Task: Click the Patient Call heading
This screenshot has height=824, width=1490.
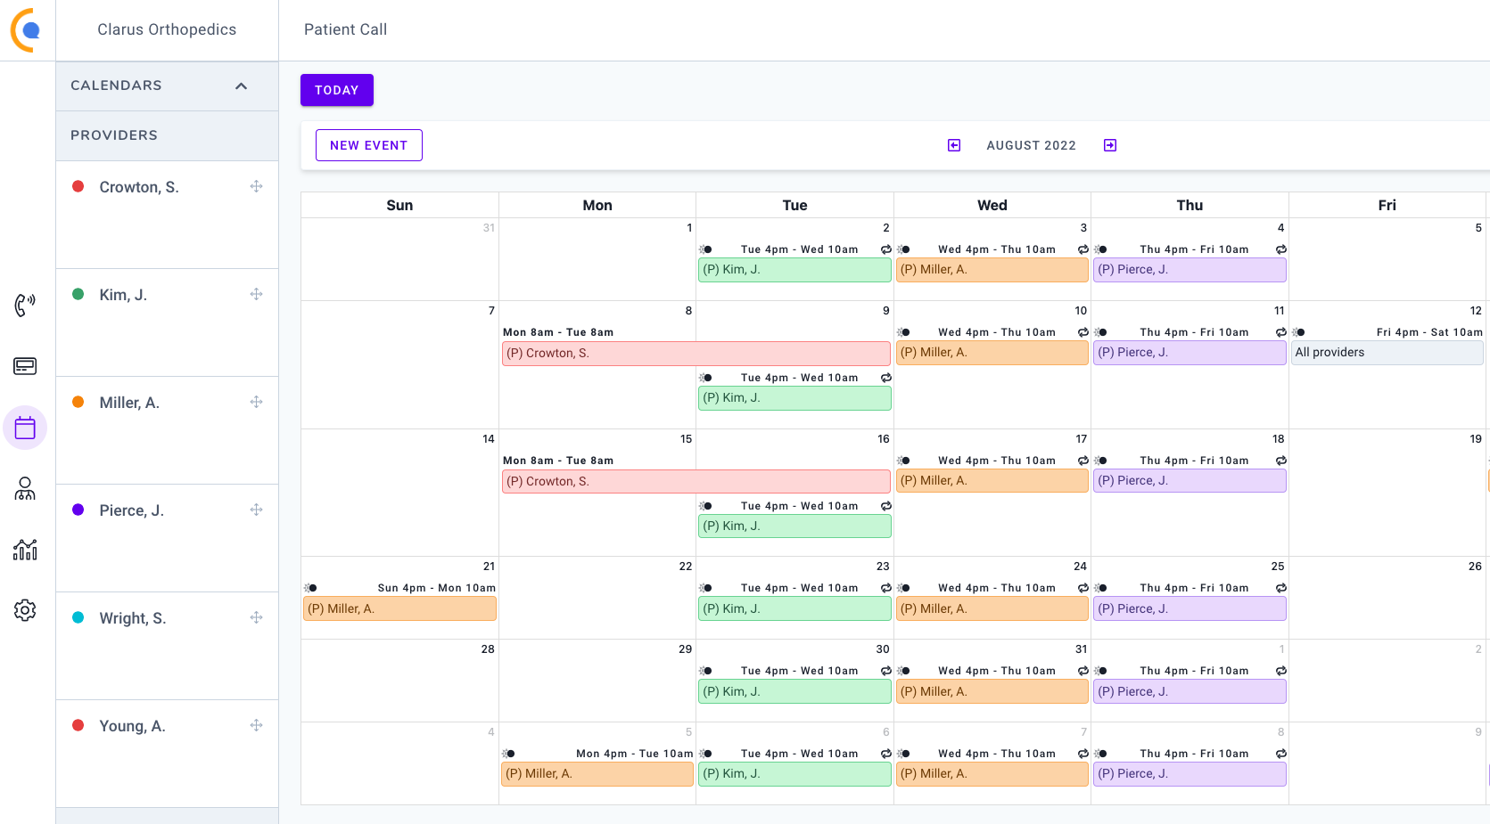Action: 345,29
